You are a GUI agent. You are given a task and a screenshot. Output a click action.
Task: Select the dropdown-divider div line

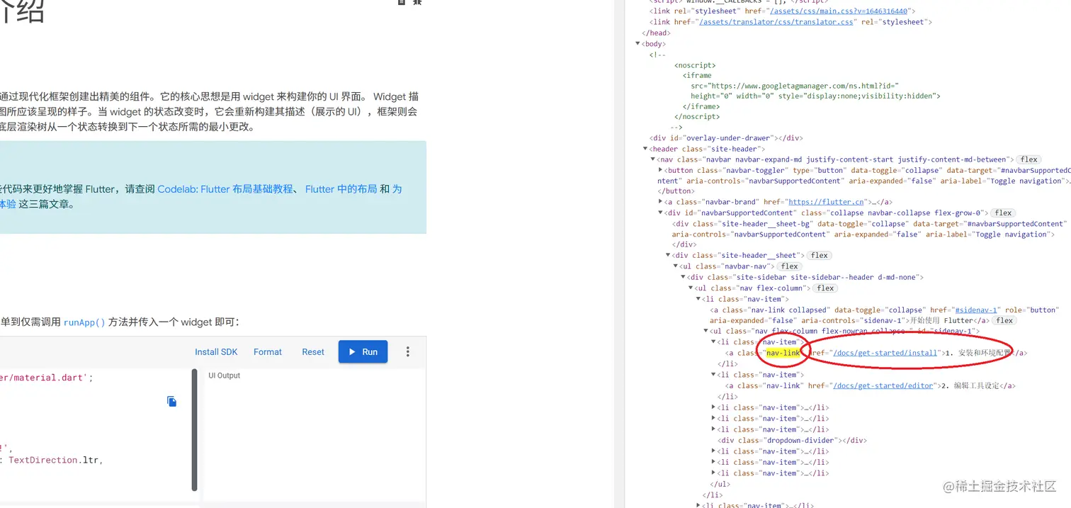[x=792, y=440]
